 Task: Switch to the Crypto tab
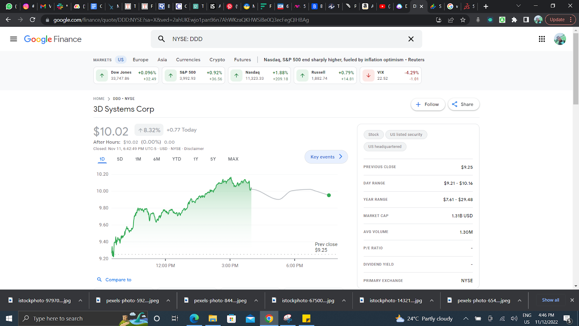pyautogui.click(x=217, y=60)
